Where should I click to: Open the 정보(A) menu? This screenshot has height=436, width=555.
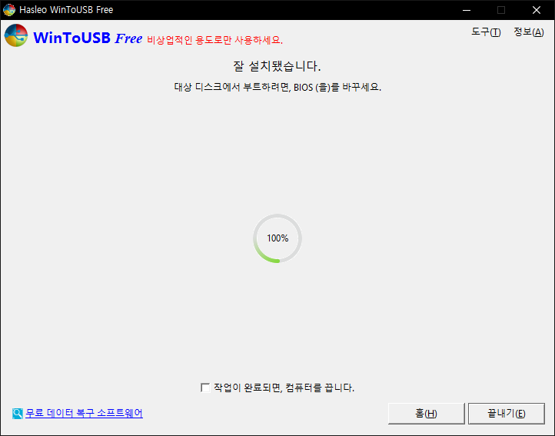pos(529,32)
